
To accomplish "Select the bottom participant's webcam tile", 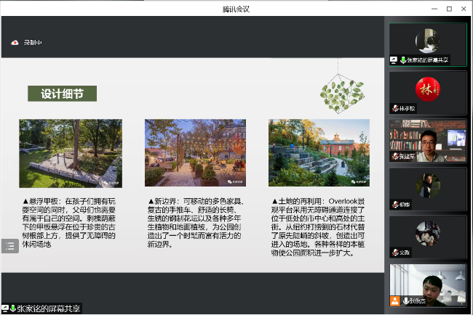I will click(x=427, y=283).
